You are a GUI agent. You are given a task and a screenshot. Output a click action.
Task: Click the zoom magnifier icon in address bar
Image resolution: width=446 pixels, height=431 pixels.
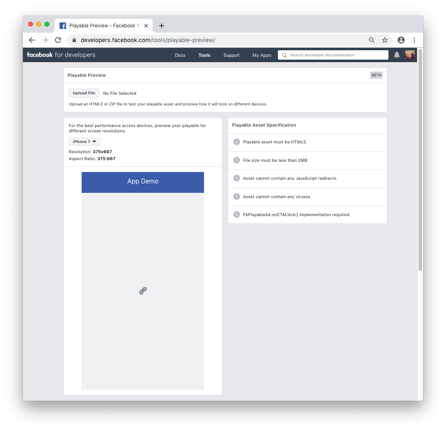click(x=371, y=40)
